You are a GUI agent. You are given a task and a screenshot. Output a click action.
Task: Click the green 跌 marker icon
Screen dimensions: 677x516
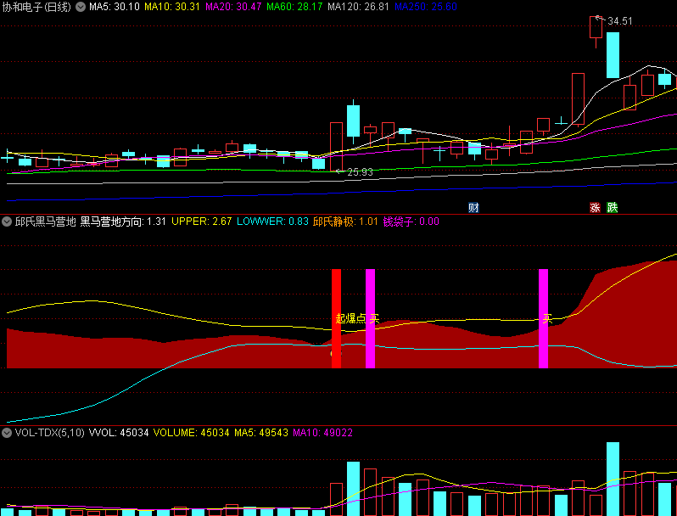(x=613, y=208)
